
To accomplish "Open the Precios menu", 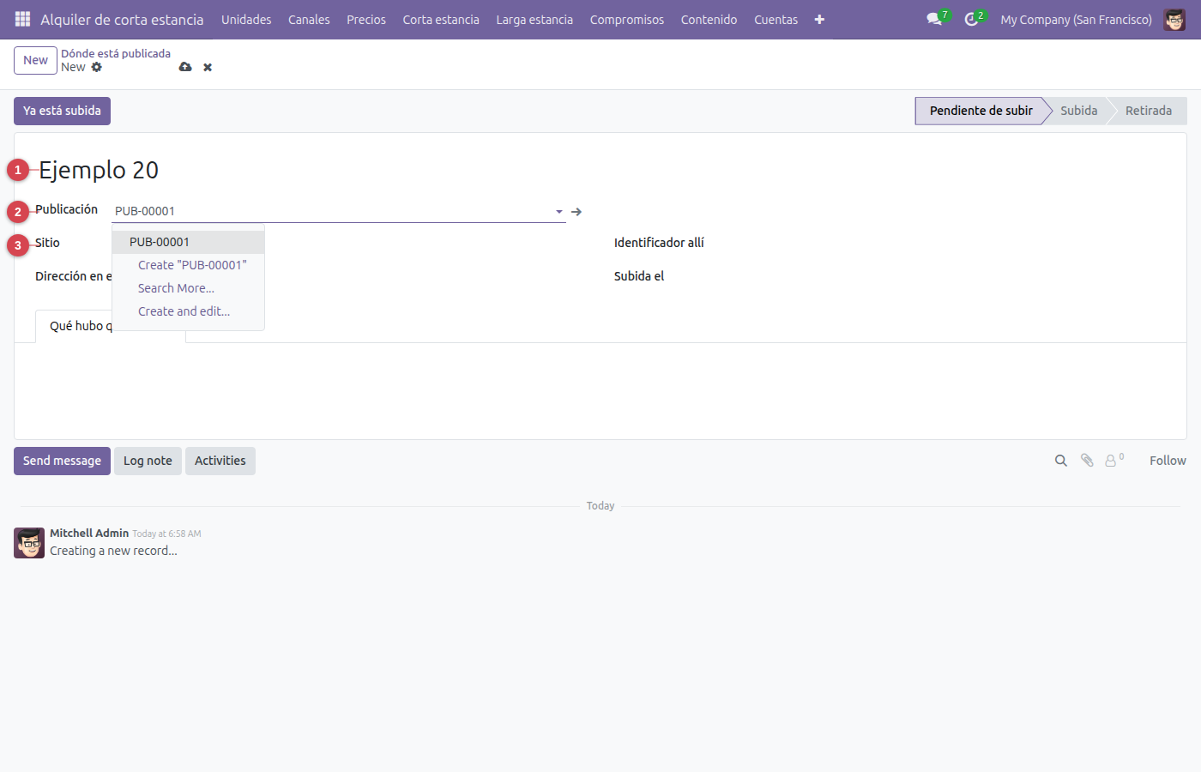I will (x=366, y=19).
